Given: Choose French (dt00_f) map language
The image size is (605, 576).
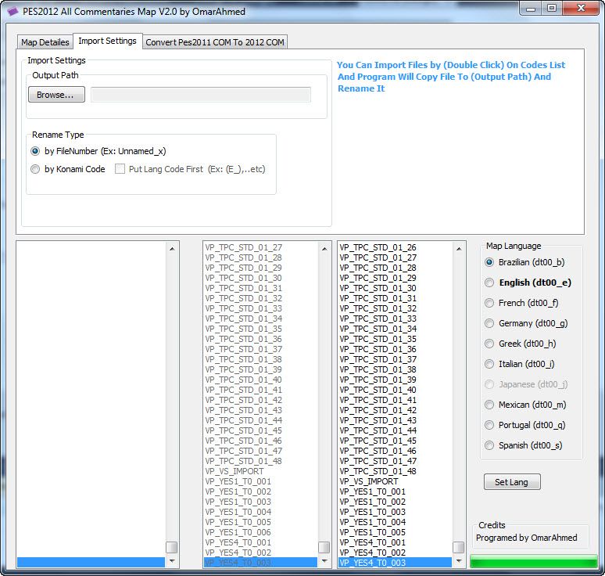Looking at the screenshot, I should point(490,303).
